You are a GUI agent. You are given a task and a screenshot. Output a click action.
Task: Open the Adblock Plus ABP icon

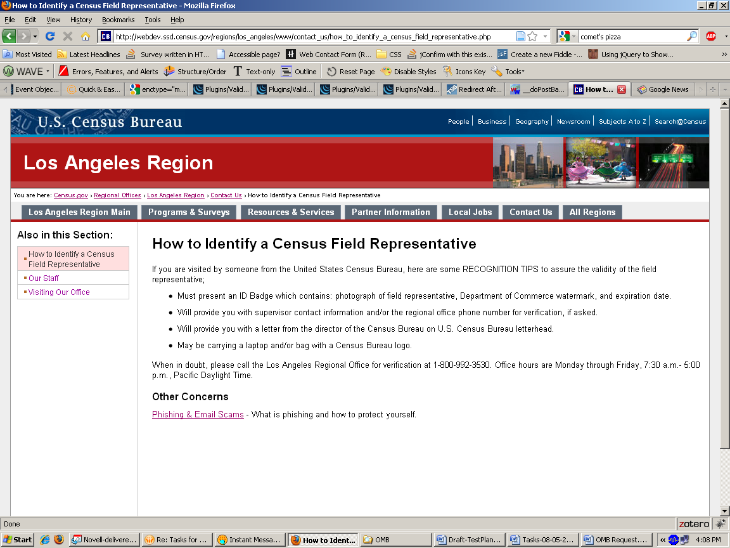[x=711, y=36]
